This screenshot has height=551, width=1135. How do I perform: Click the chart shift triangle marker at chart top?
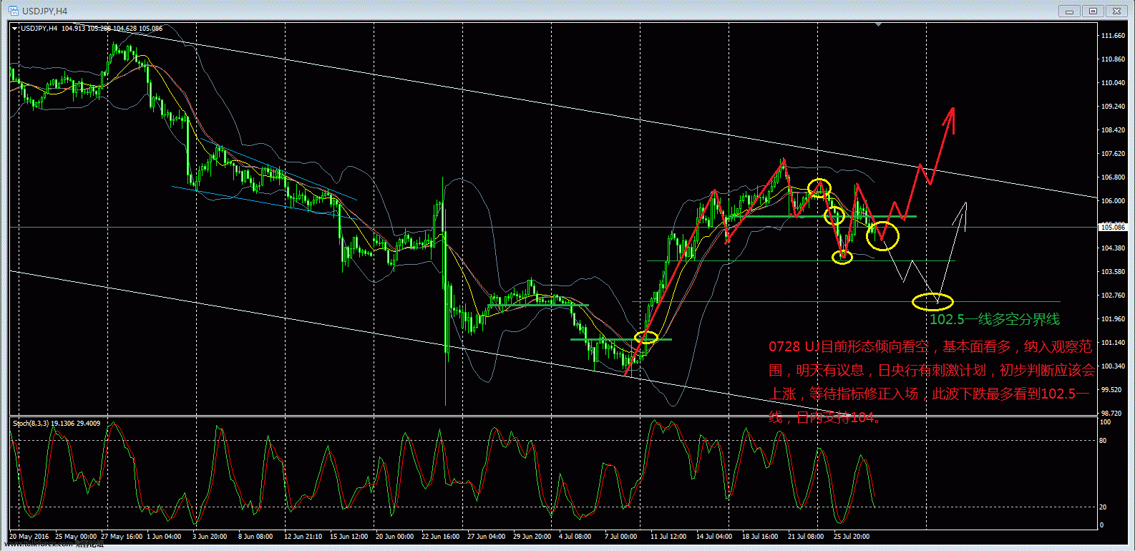click(x=878, y=25)
